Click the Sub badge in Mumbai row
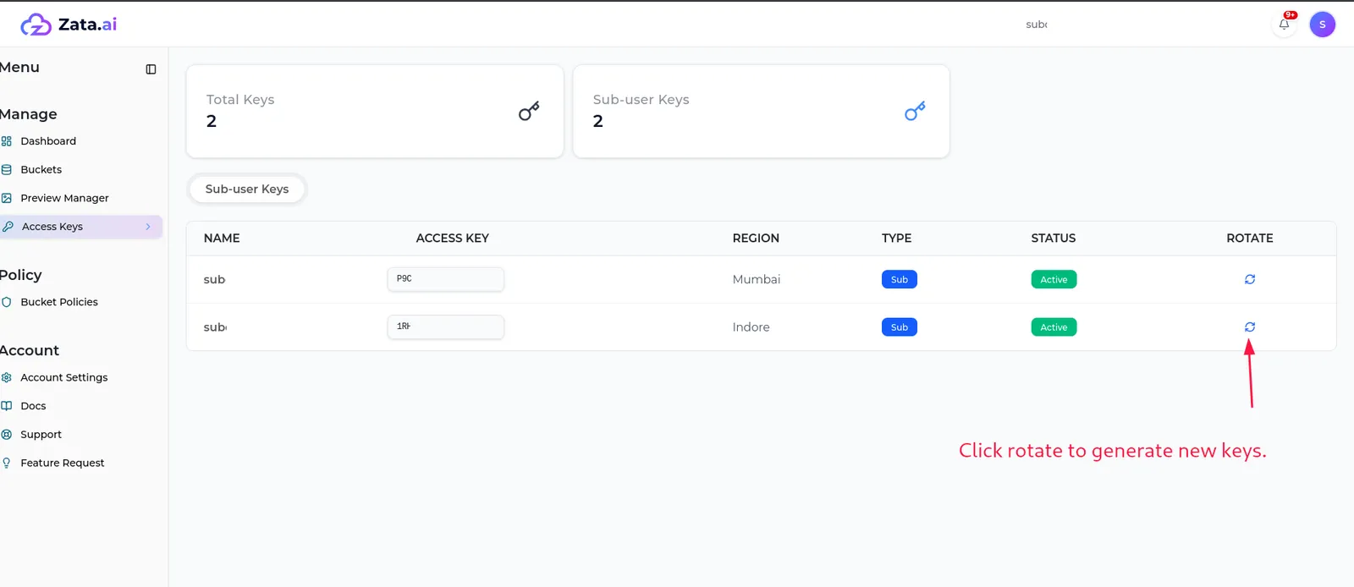 900,279
